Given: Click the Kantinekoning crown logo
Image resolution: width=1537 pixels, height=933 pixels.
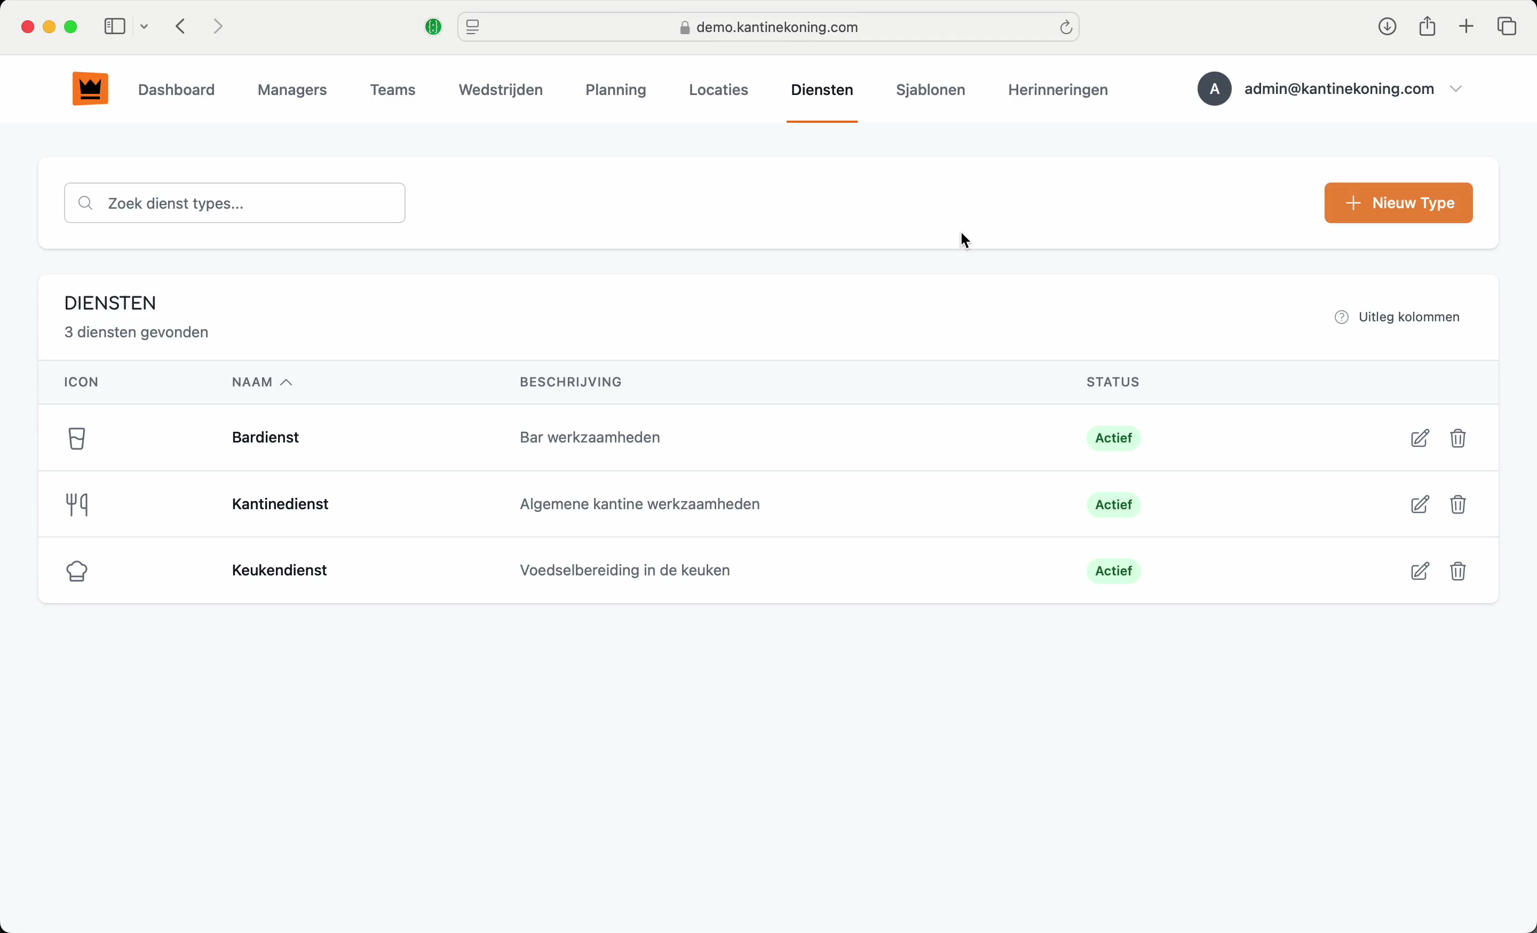Looking at the screenshot, I should [x=90, y=89].
